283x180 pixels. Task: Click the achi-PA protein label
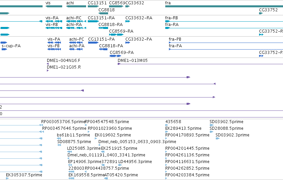point(77,46)
